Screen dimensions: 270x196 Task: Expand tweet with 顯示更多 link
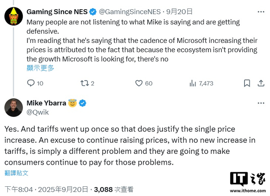coord(40,68)
